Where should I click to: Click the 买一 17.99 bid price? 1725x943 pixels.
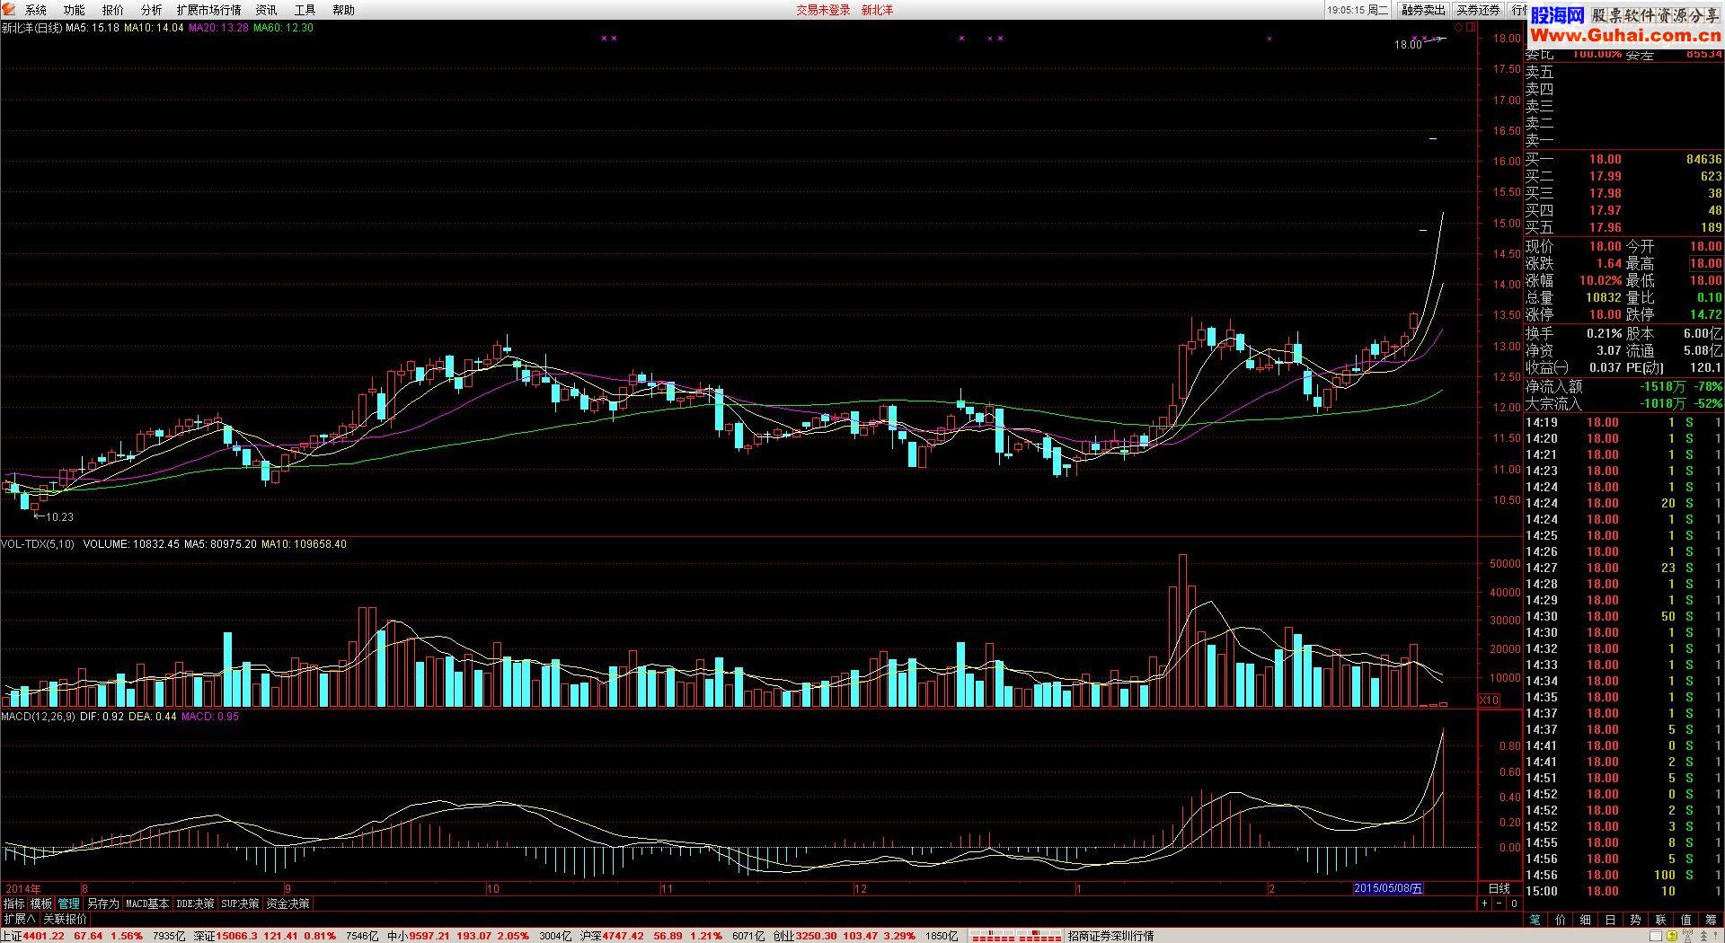coord(1605,176)
